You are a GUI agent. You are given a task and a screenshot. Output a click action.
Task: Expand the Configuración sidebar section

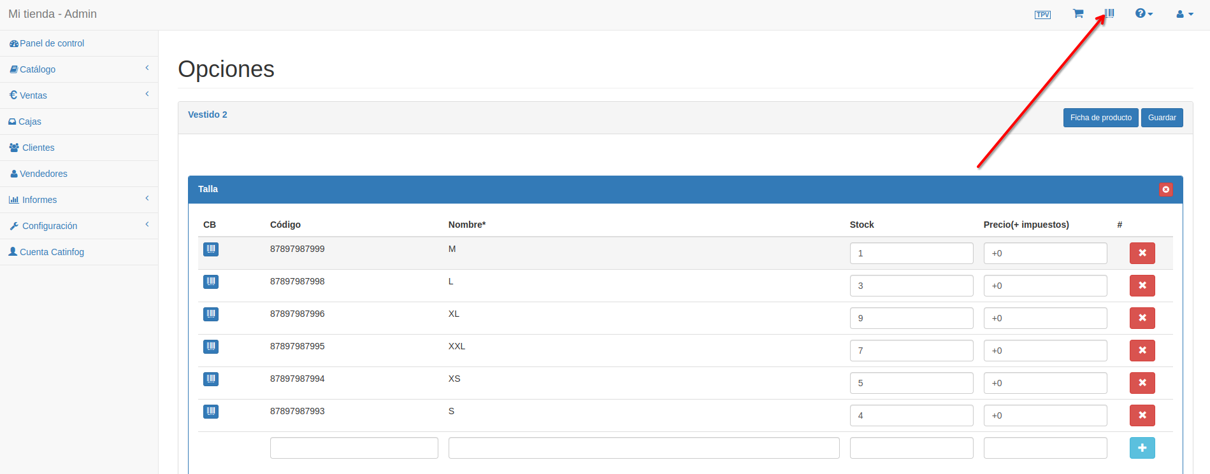coord(79,226)
